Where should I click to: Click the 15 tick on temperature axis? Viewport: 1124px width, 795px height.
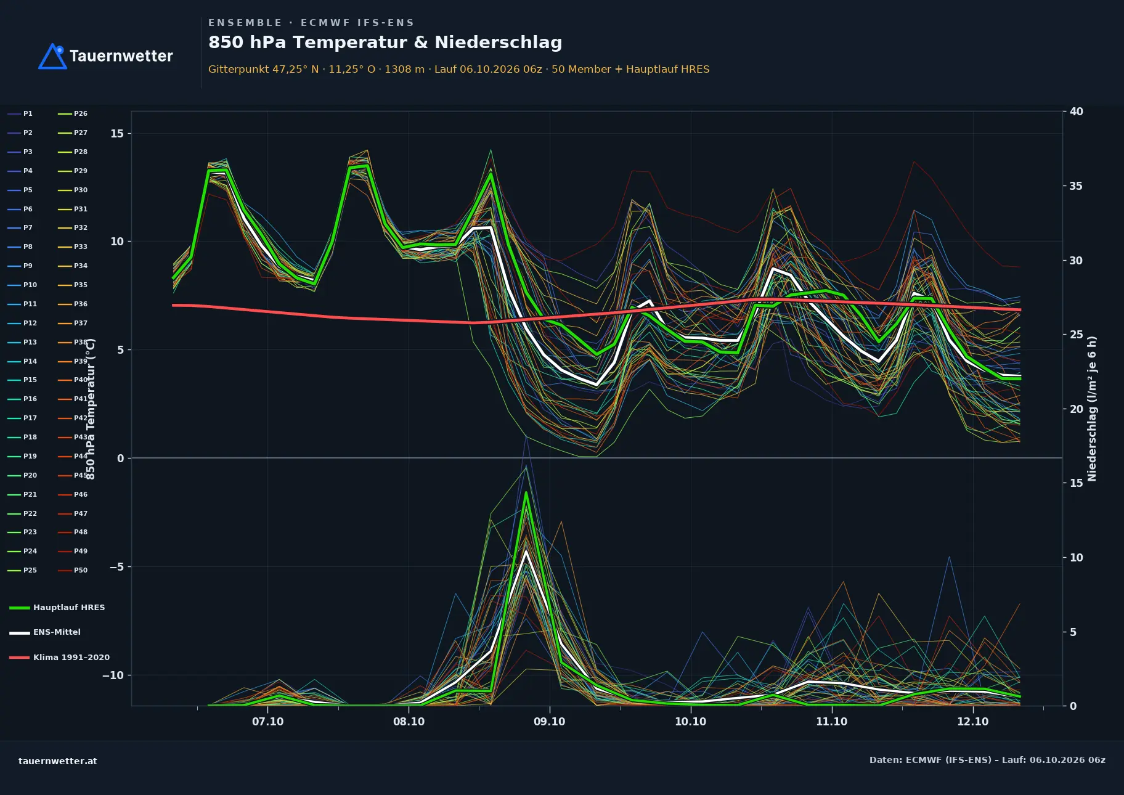(117, 134)
